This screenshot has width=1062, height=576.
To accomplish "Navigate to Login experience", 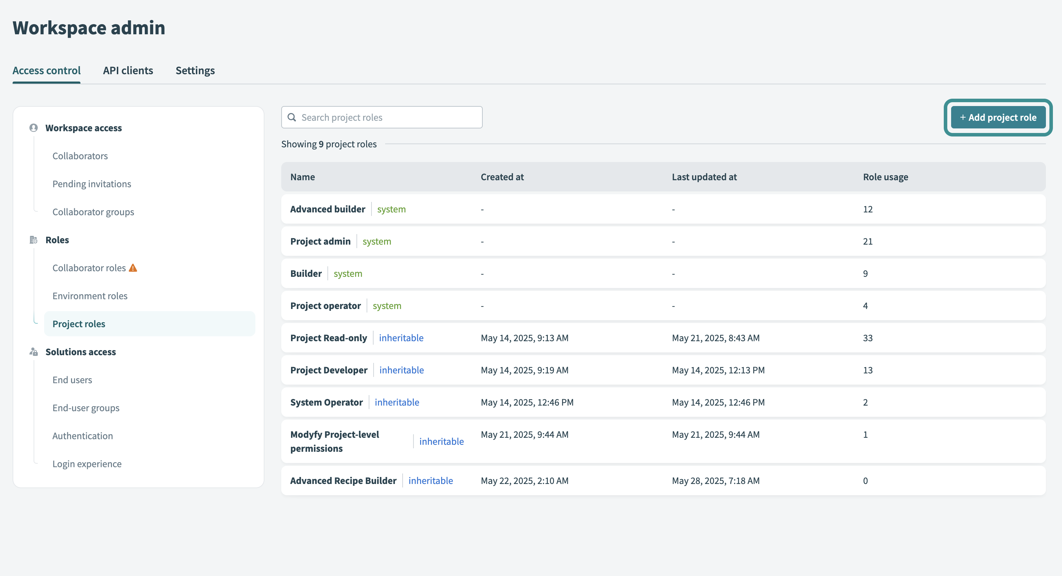I will tap(87, 464).
